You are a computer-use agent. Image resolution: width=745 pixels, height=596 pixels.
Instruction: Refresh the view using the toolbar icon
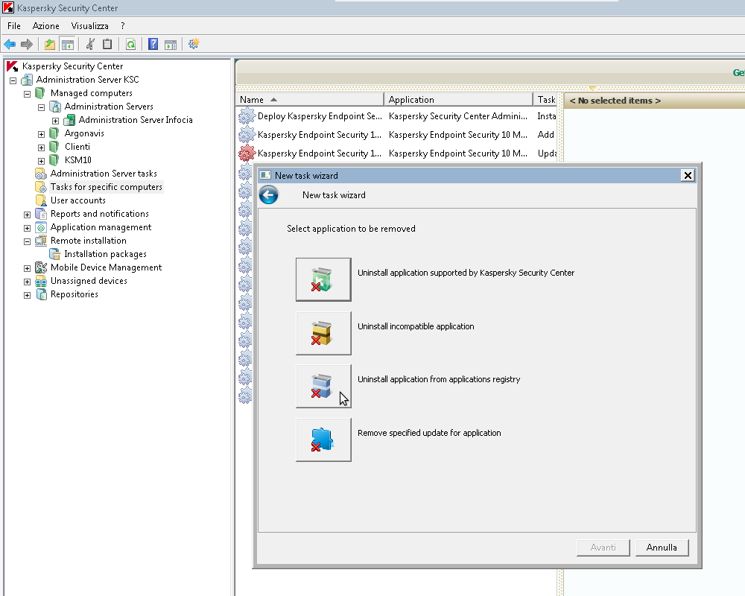click(x=130, y=44)
